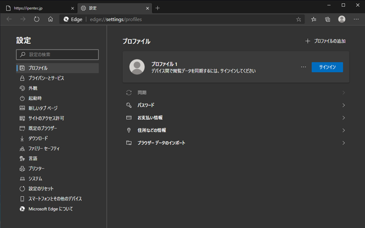
Task: Click the printer icon in sidebar
Action: tap(22, 168)
